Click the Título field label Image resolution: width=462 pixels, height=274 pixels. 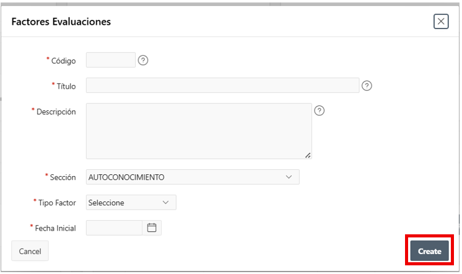point(66,86)
